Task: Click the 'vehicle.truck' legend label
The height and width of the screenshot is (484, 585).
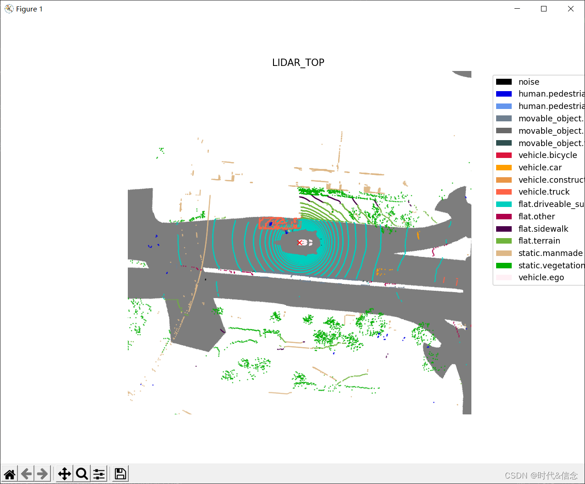Action: point(544,192)
